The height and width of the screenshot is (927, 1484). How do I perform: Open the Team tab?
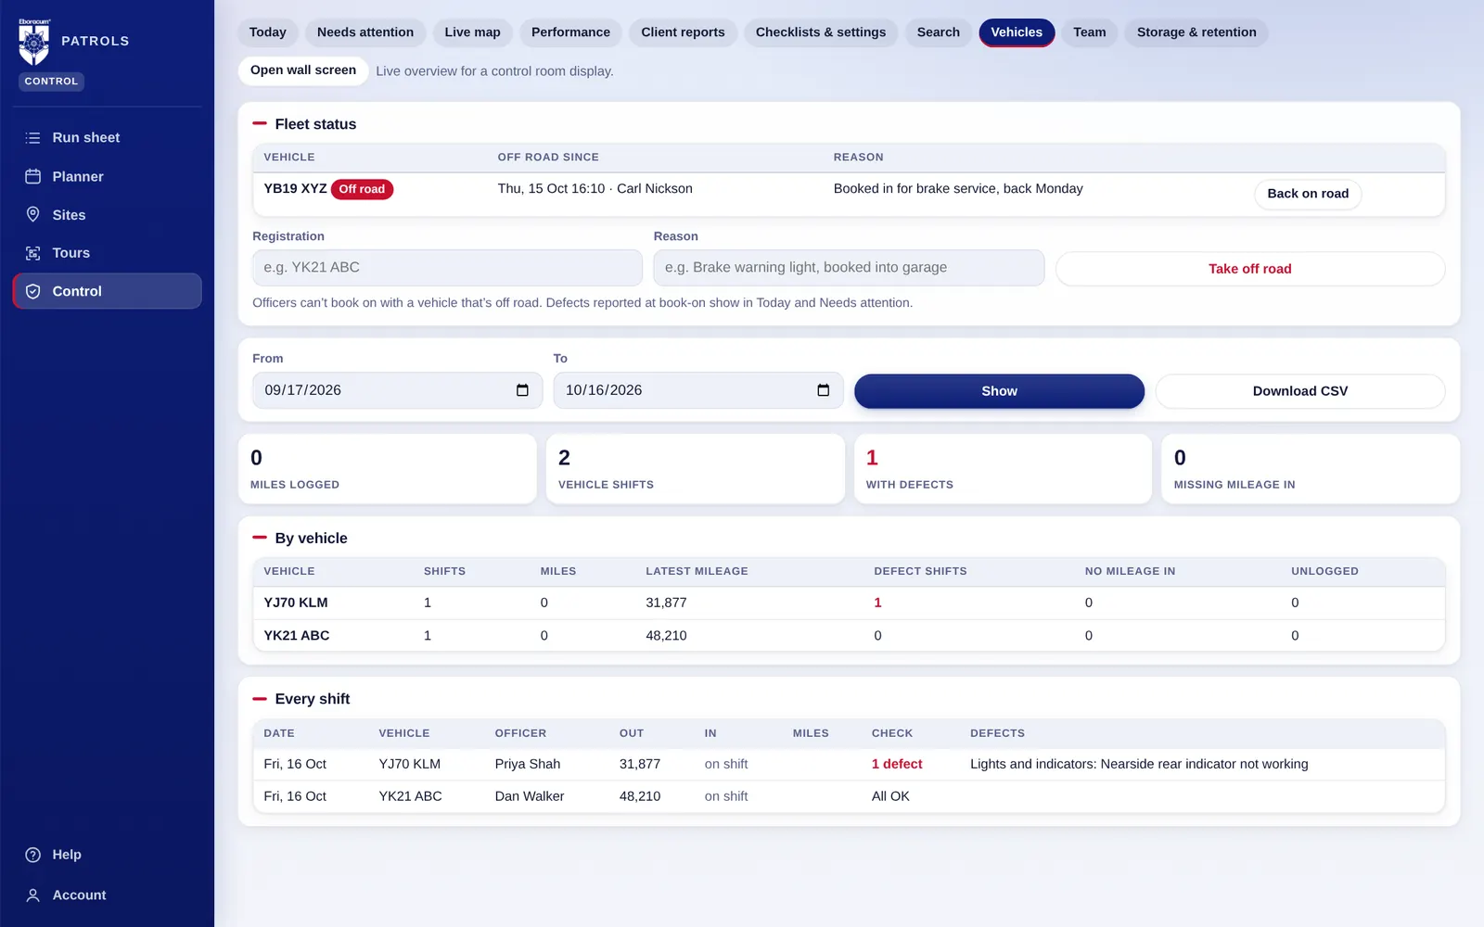point(1090,32)
